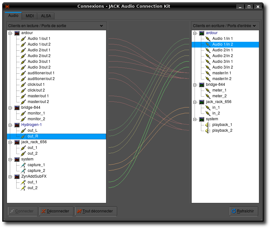Image resolution: width=271 pixels, height=229 pixels.
Task: Click the jack_rack_656 client icon in output ports
Action: (17, 142)
